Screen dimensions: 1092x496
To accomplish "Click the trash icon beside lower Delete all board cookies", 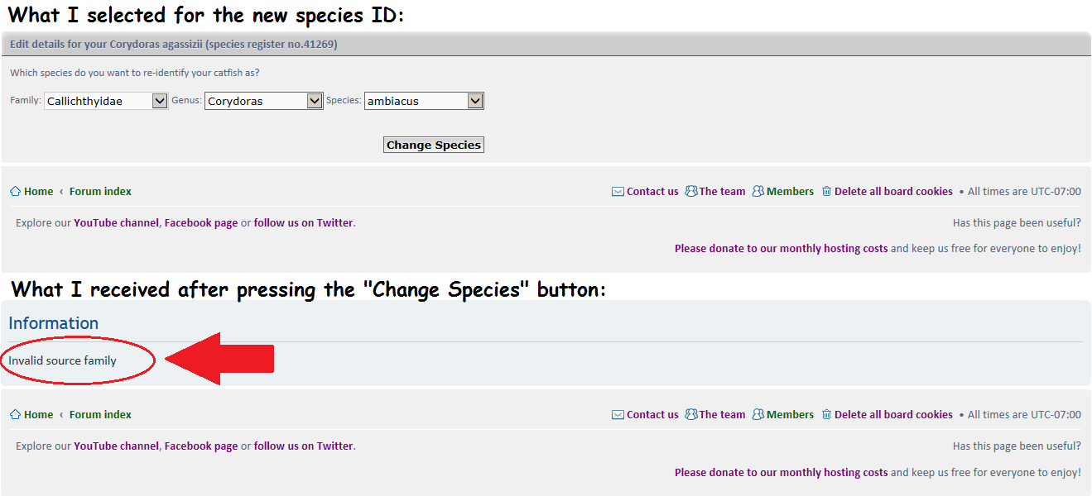I will click(x=826, y=414).
